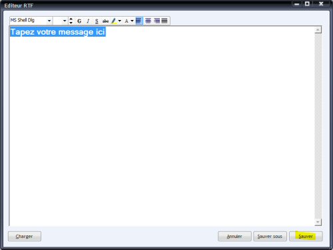This screenshot has height=250, width=333.
Task: Expand the font color dropdown arrow
Action: pos(132,21)
